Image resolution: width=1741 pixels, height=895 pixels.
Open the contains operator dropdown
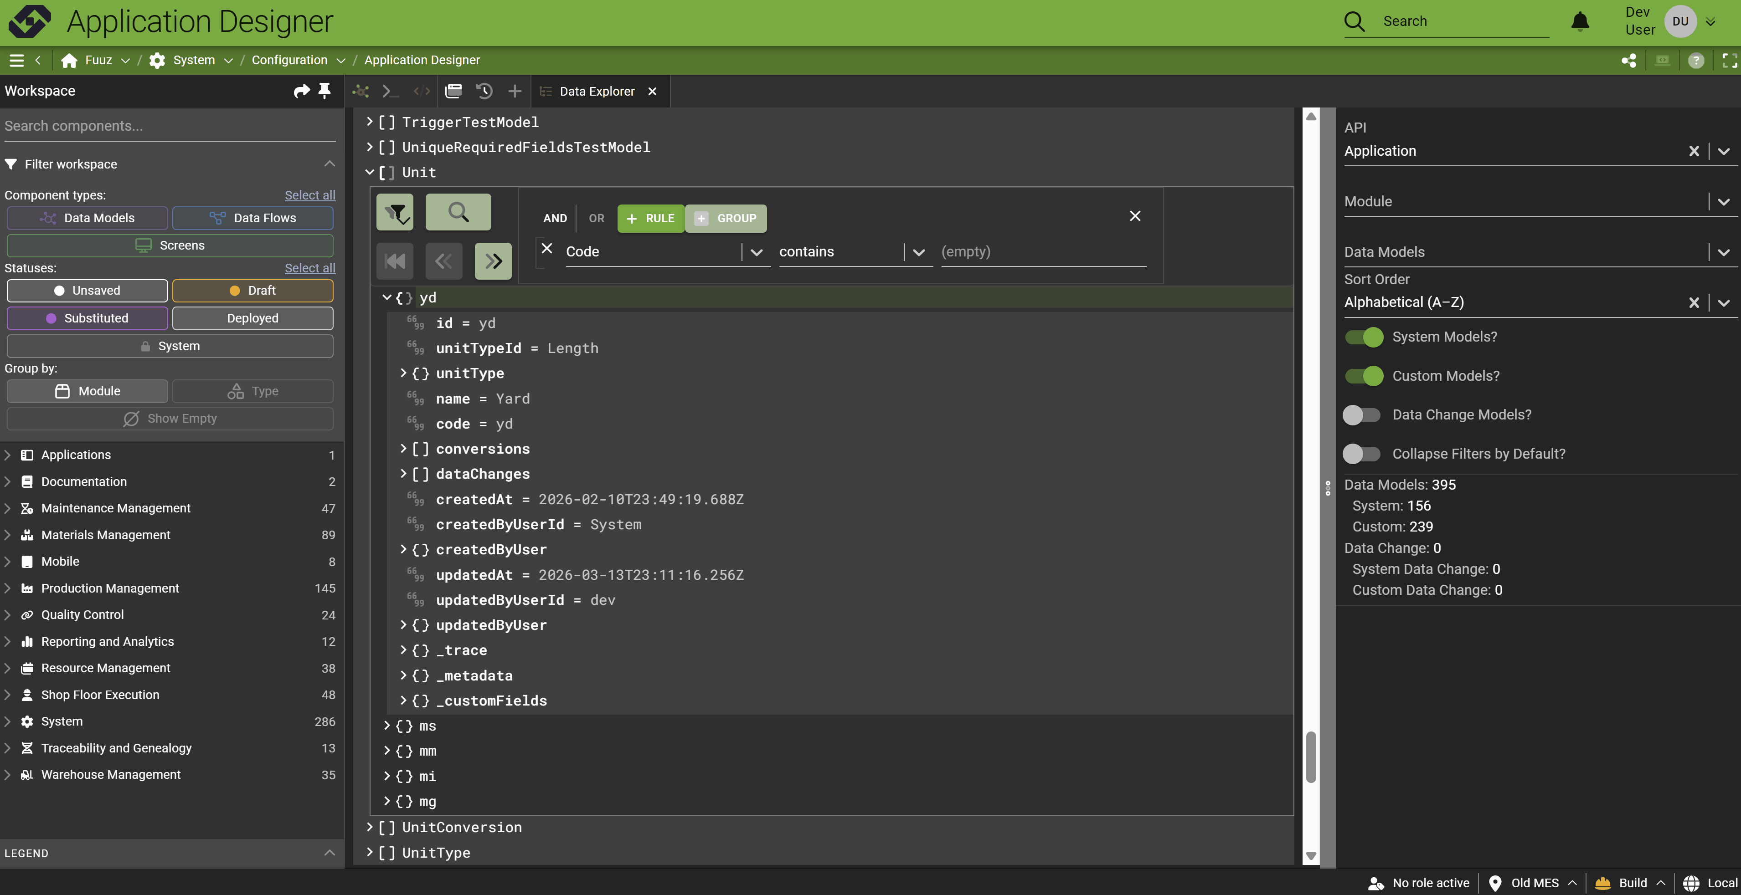(918, 252)
